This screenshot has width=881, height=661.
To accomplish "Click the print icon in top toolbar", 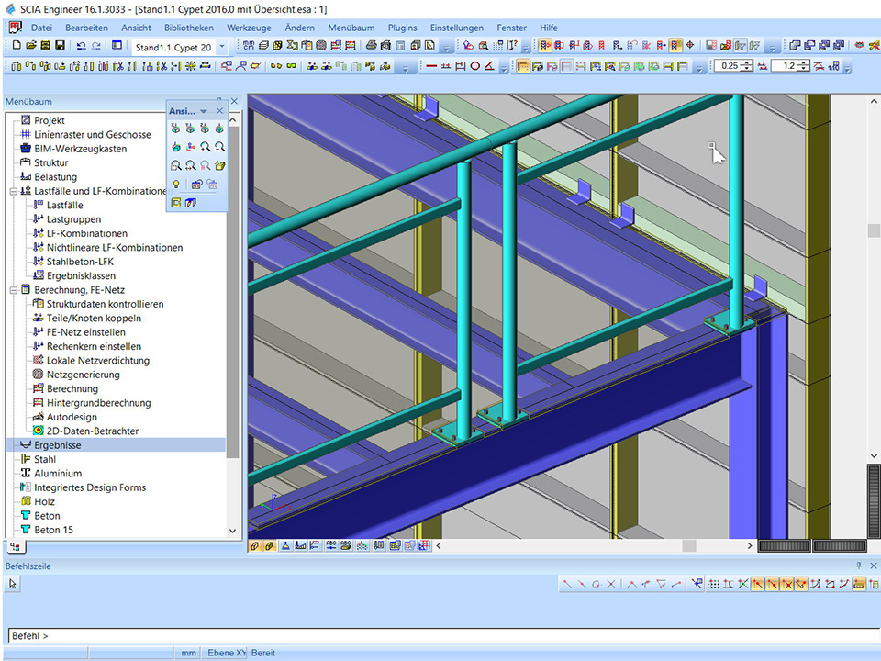I will click(x=371, y=46).
